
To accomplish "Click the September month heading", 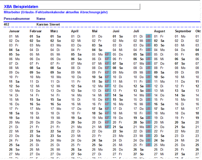I will click(183, 31).
